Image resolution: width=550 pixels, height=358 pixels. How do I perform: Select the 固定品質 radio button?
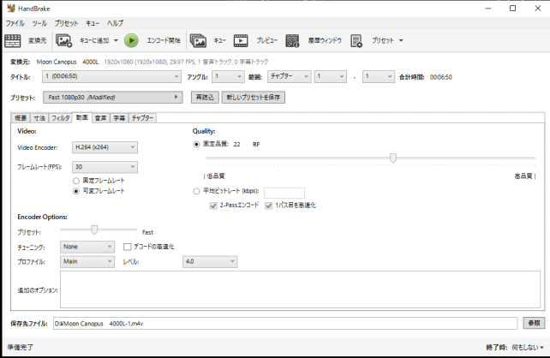(x=196, y=144)
